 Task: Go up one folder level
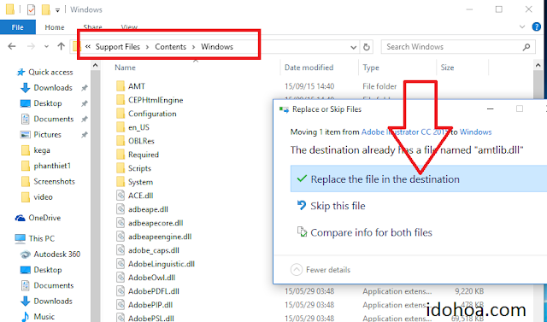click(x=61, y=46)
